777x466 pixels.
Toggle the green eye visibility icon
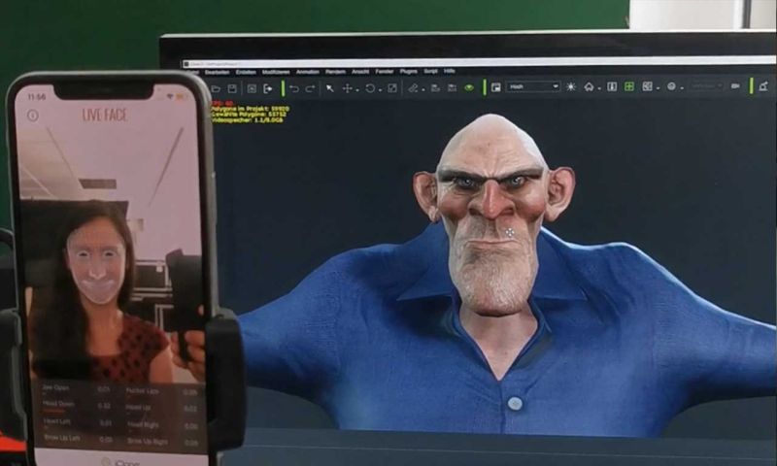point(469,88)
